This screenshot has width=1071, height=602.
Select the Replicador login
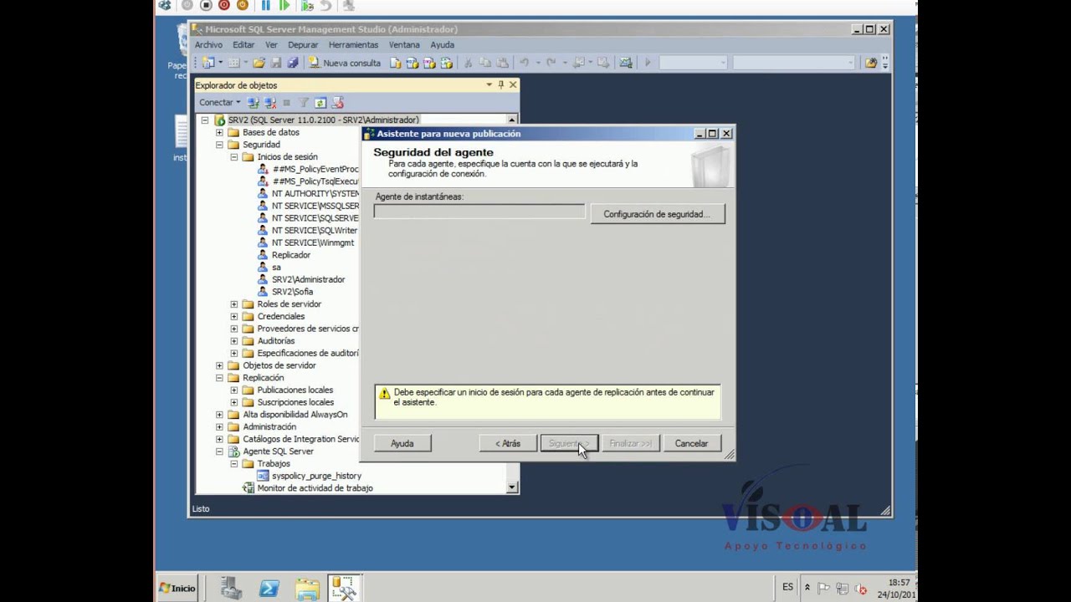[290, 255]
